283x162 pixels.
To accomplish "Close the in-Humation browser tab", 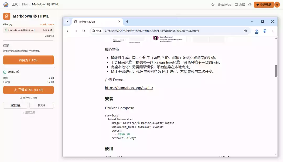I will point(119,21).
